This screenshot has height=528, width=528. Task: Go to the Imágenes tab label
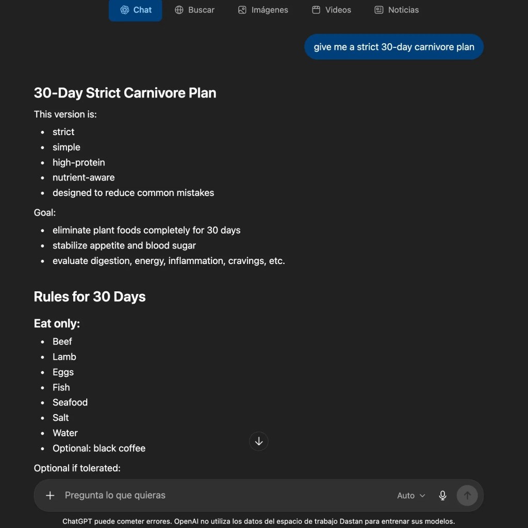pos(270,10)
